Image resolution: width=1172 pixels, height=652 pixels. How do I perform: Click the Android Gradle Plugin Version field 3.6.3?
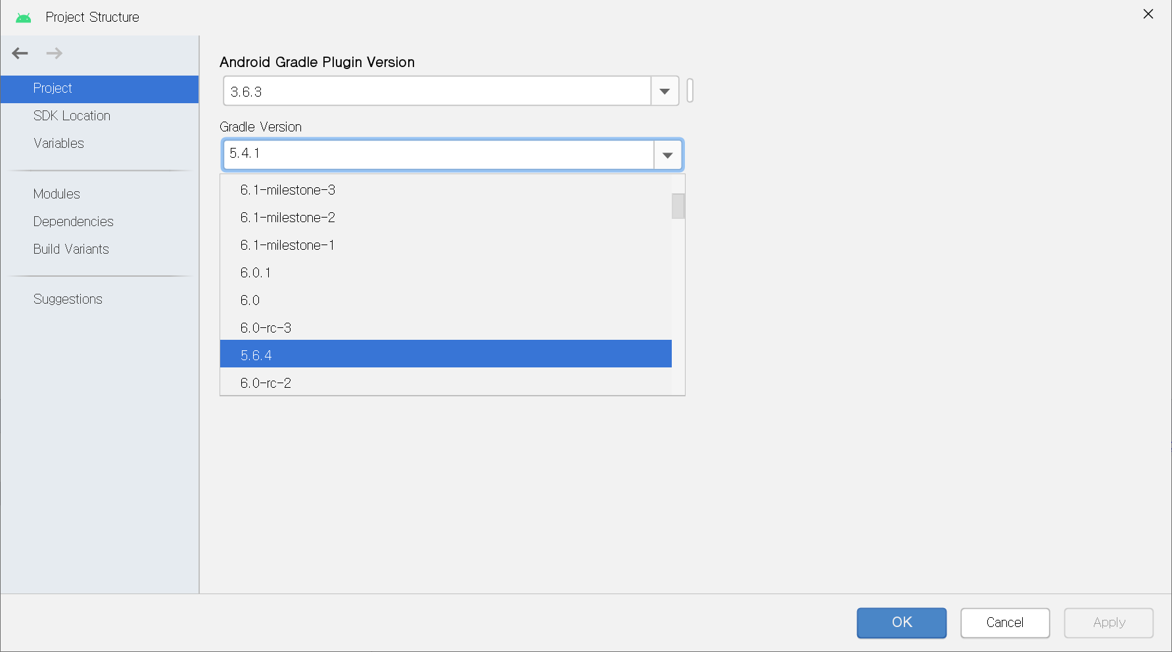coord(437,91)
